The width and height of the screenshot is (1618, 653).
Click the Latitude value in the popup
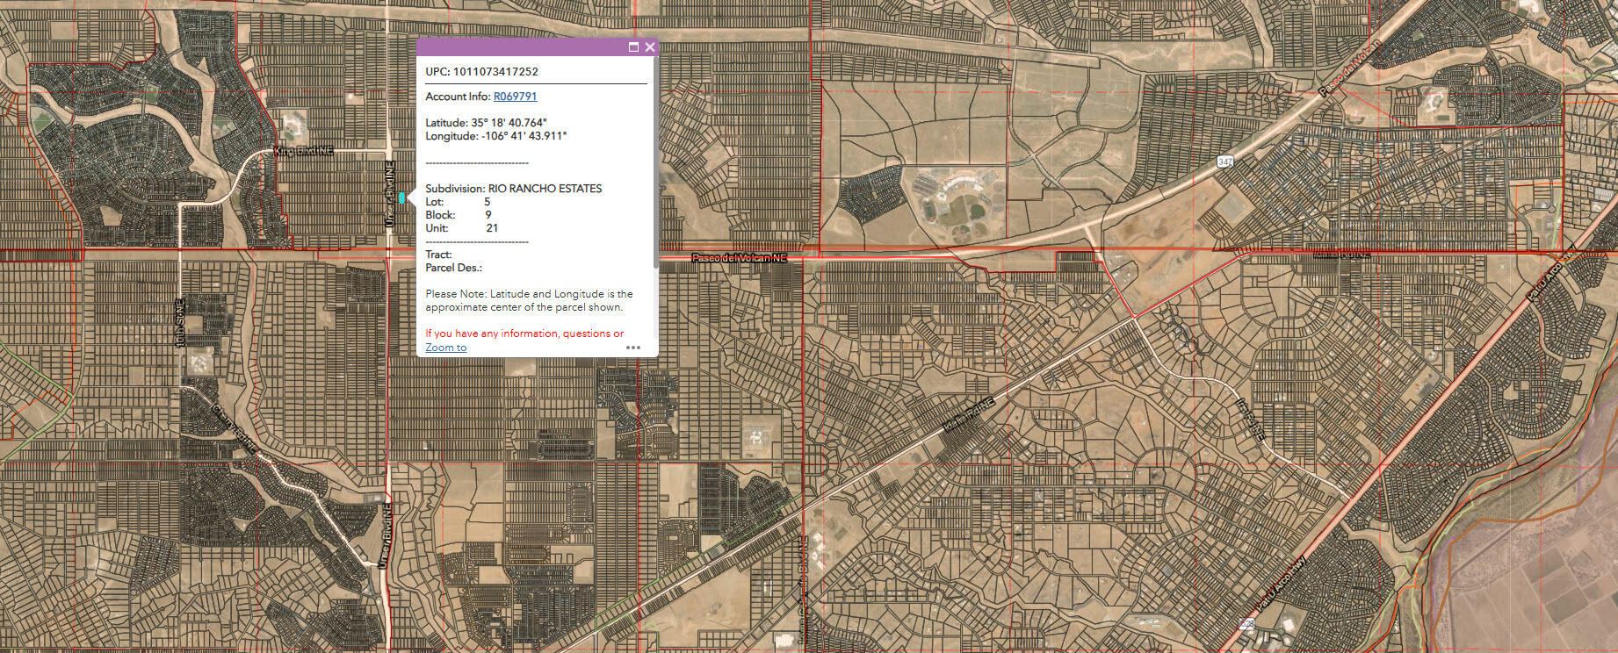pos(509,123)
